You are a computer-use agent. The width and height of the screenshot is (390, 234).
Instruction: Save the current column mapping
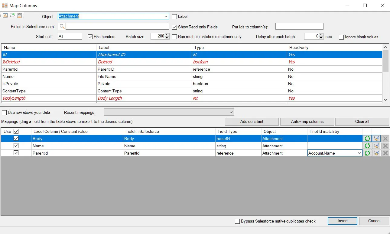(x=19, y=15)
